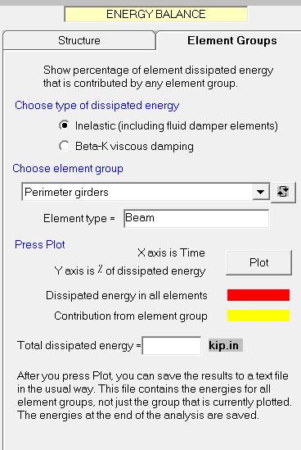Click the kip.in units label
Screen dimensions: 301x450
coord(223,345)
